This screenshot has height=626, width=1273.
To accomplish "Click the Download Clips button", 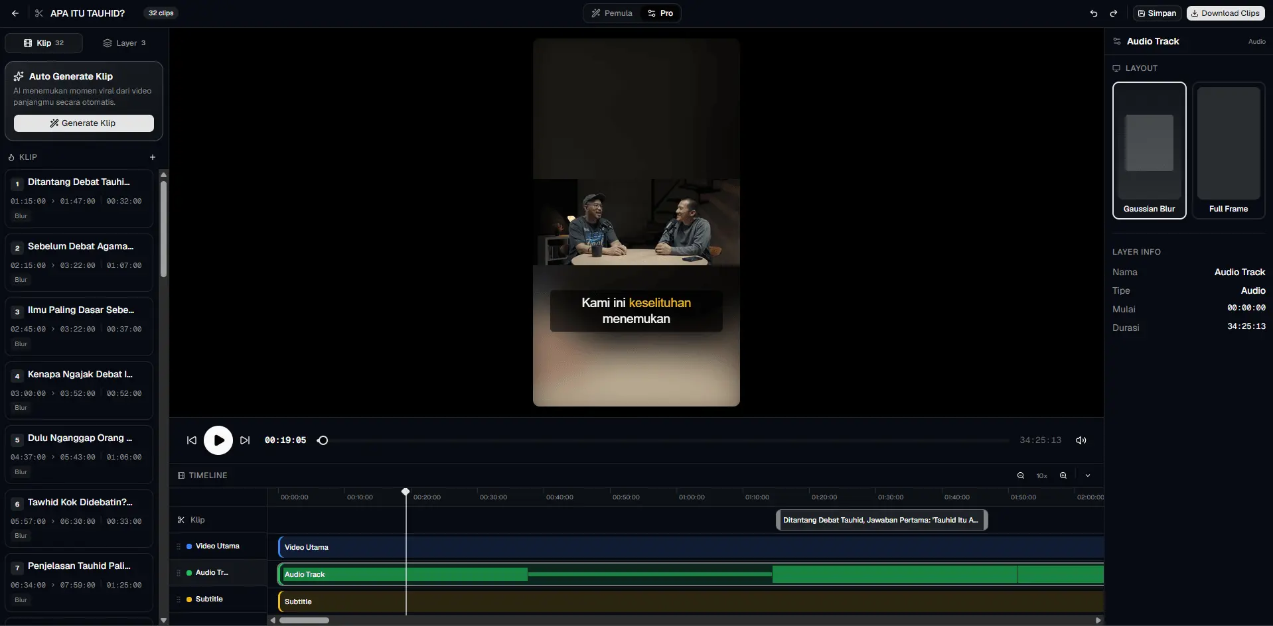I will click(x=1225, y=13).
